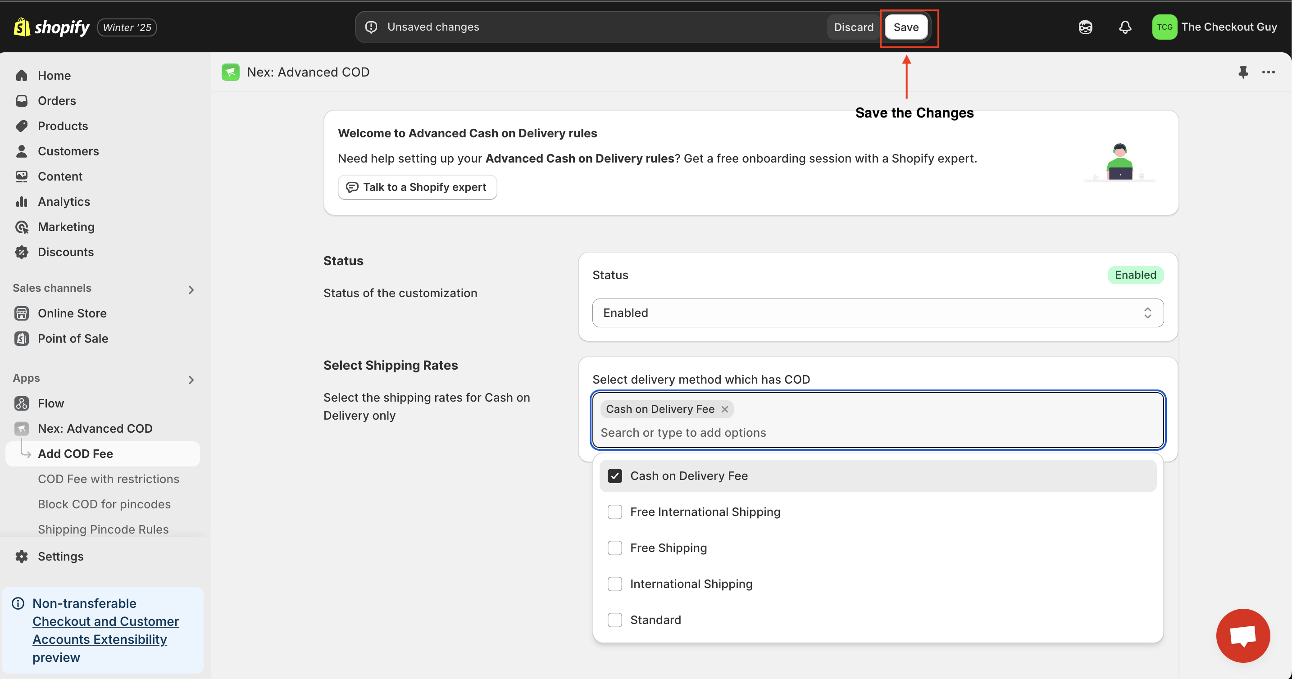Remove the Cash on Delivery Fee tag

pyautogui.click(x=725, y=409)
